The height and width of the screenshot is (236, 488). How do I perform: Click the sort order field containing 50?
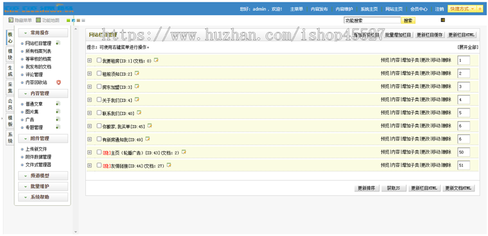(463, 152)
